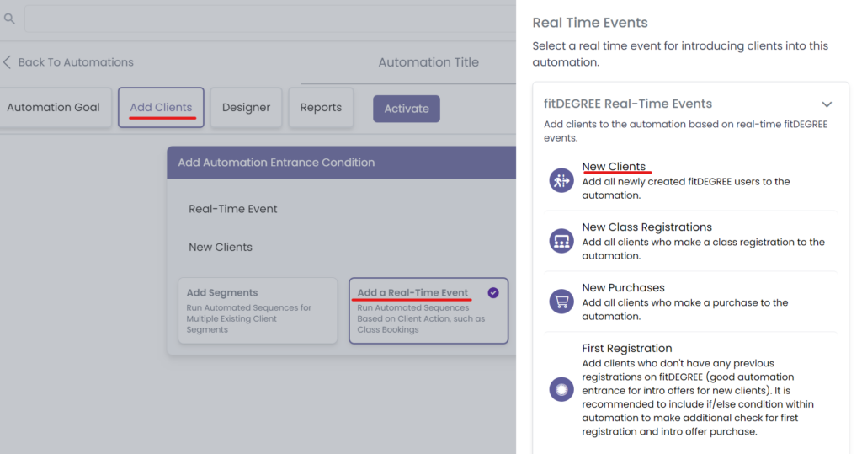This screenshot has height=454, width=862.
Task: Open the Designer tab
Action: 246,108
